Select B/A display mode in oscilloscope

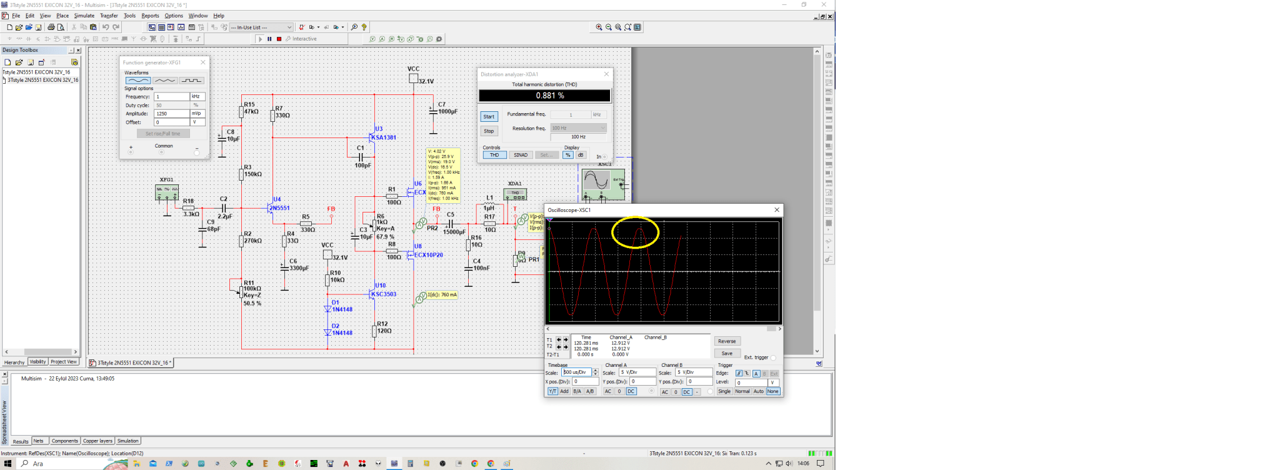click(x=577, y=391)
